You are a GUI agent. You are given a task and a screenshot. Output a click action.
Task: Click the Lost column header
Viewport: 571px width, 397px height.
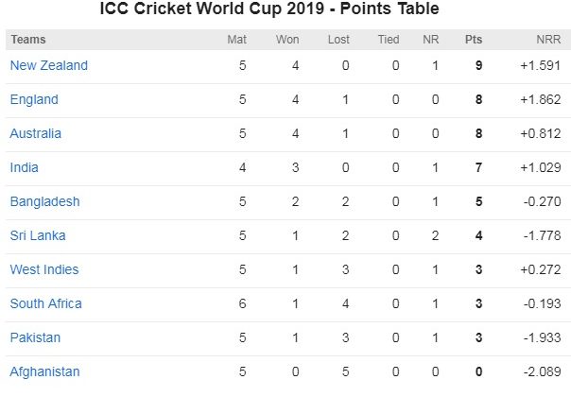[338, 40]
